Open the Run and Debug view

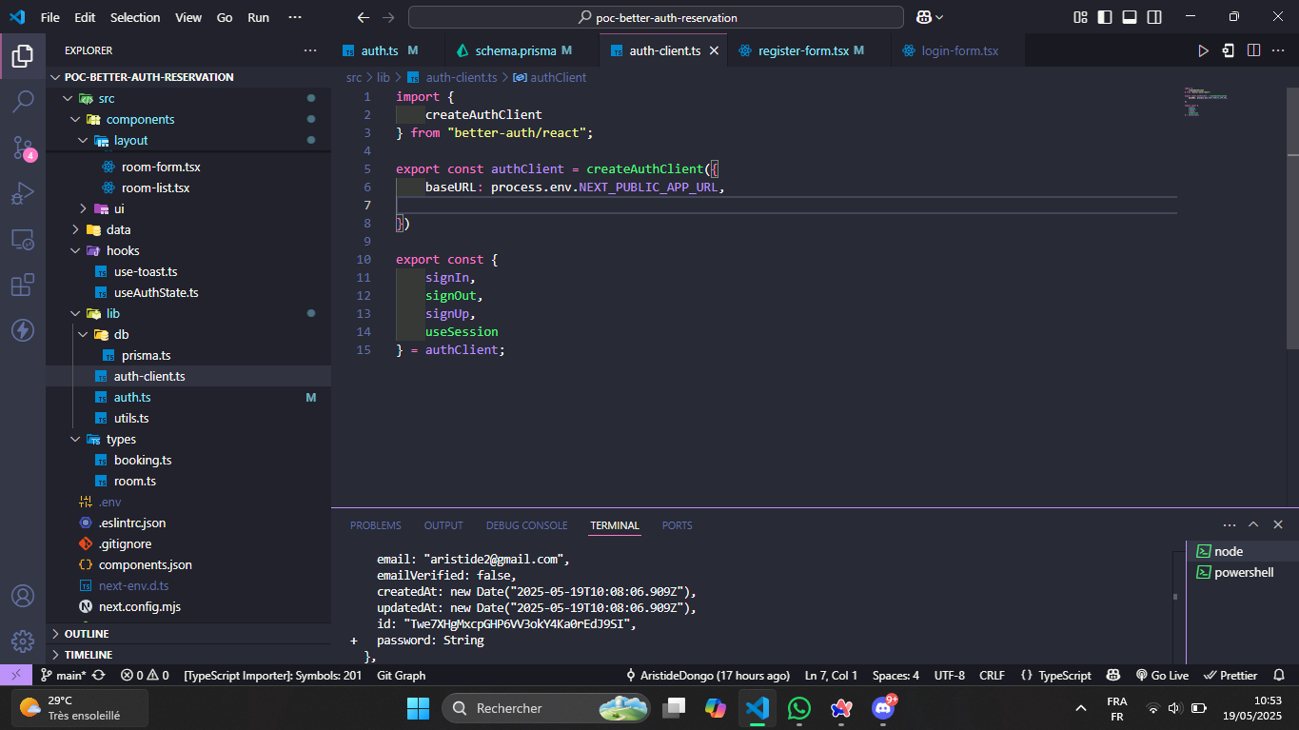(23, 194)
